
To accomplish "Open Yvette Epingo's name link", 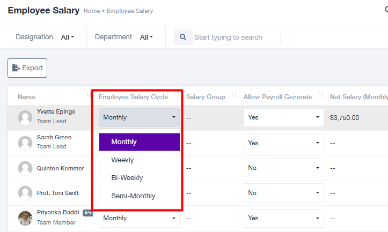I will 56,111.
